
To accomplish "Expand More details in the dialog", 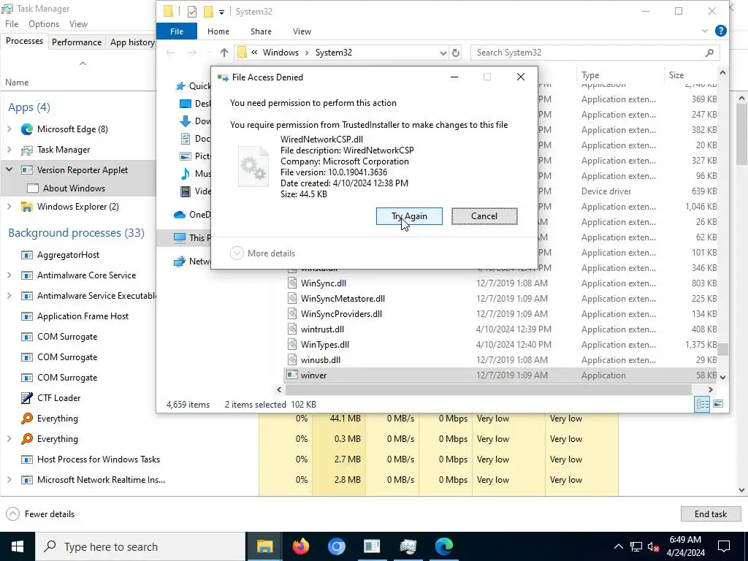I will [262, 253].
